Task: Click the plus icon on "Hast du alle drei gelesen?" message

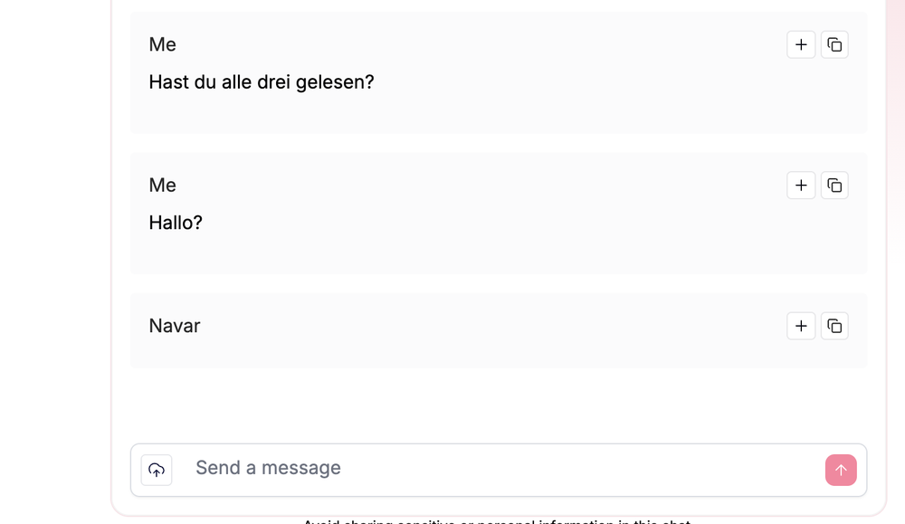Action: tap(801, 44)
